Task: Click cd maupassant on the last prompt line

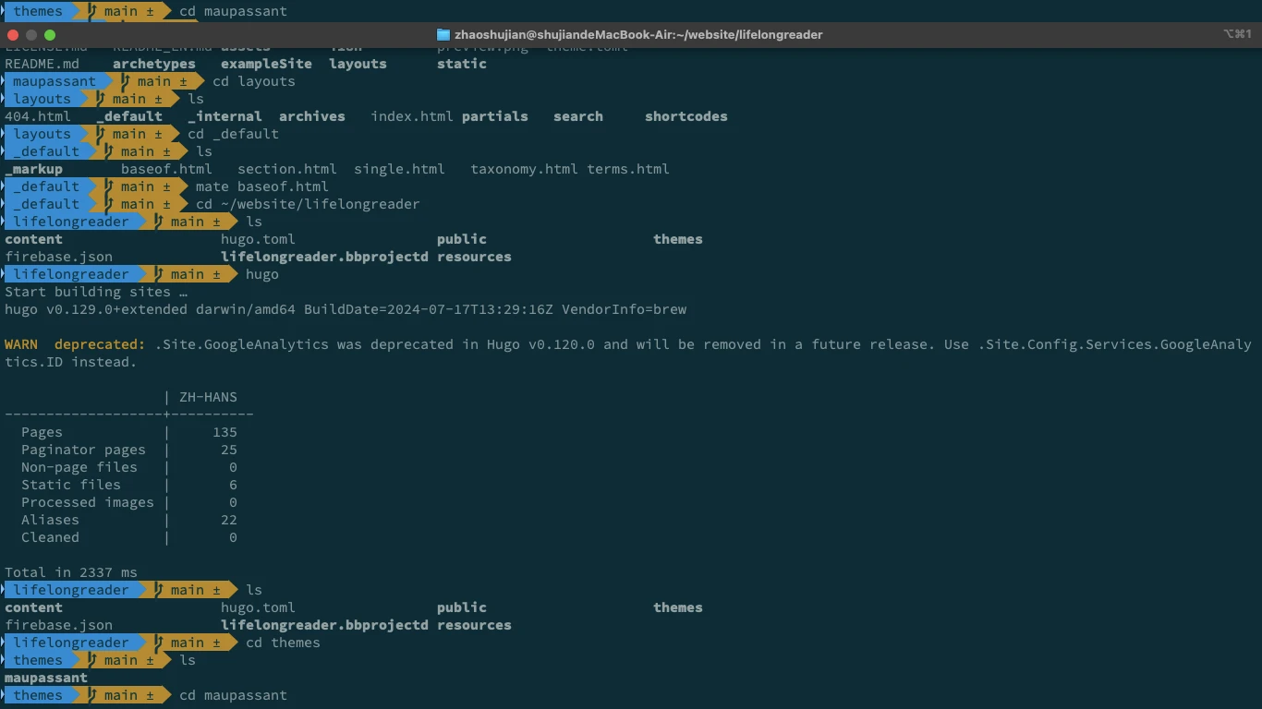Action: click(x=233, y=695)
